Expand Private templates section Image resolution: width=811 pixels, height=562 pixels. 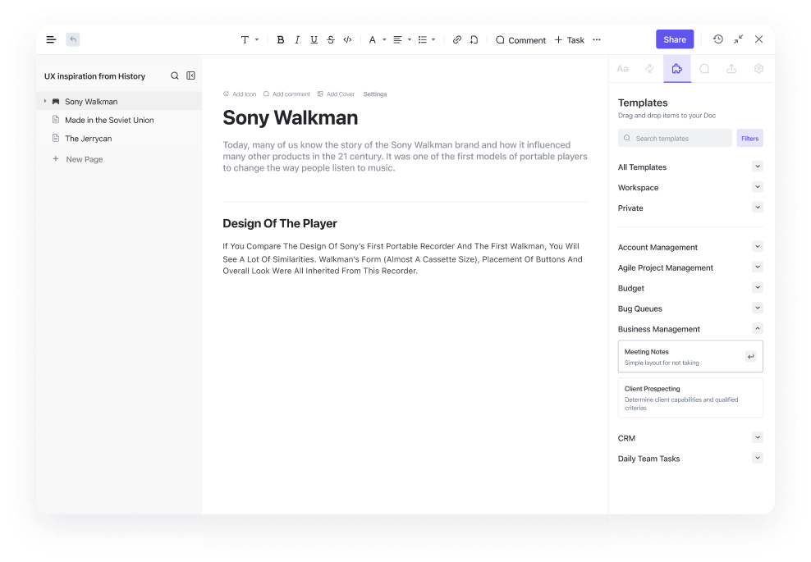click(758, 208)
